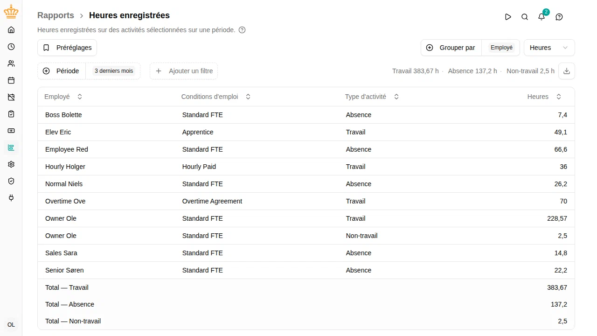Screen dimensions: 597x336
Task: Select the Hourly Holger employee cell
Action: pos(65,167)
